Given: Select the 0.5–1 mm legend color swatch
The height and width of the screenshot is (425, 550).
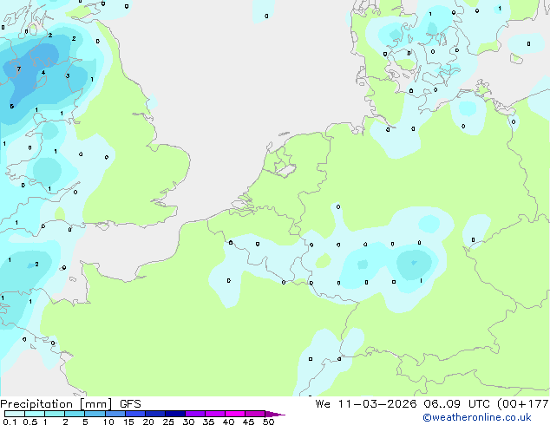Looking at the screenshot, I should point(35,414).
